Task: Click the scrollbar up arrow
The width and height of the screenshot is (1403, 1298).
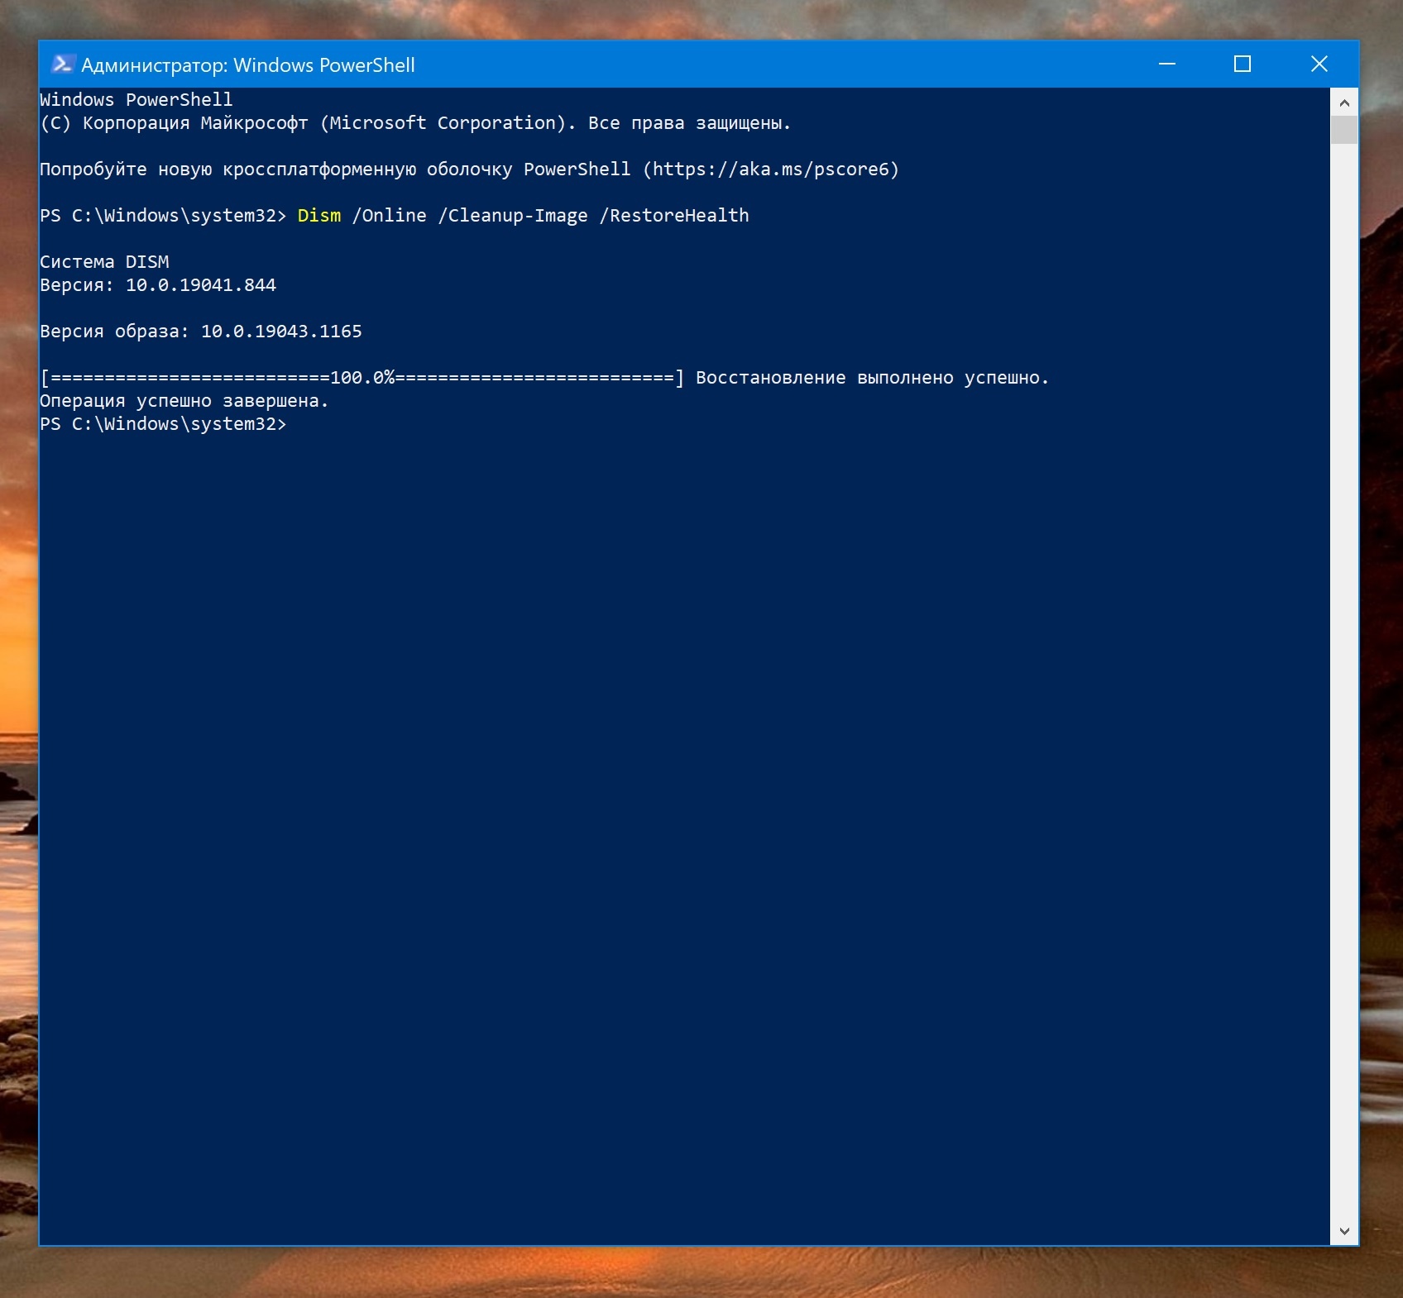Action: click(1344, 103)
